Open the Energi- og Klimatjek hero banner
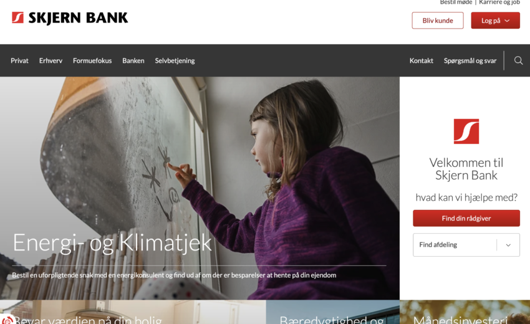Viewport: 530px width, 324px height. (x=200, y=188)
